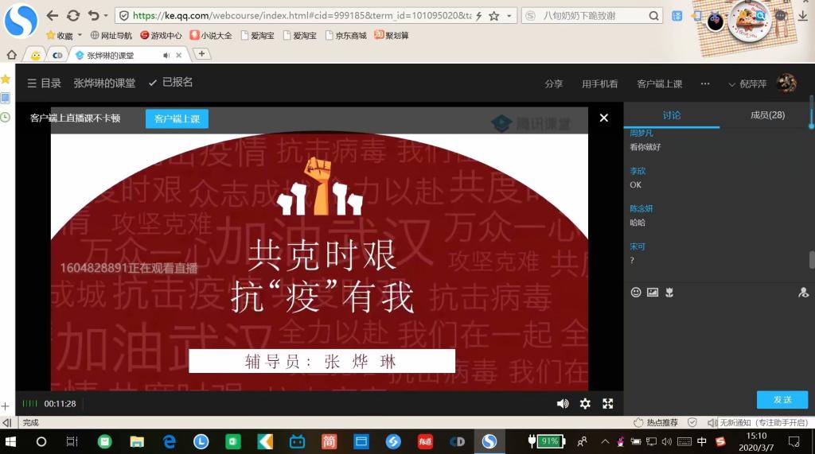This screenshot has width=815, height=454.
Task: Toggle the teacher-only view icon in chat
Action: point(803,293)
